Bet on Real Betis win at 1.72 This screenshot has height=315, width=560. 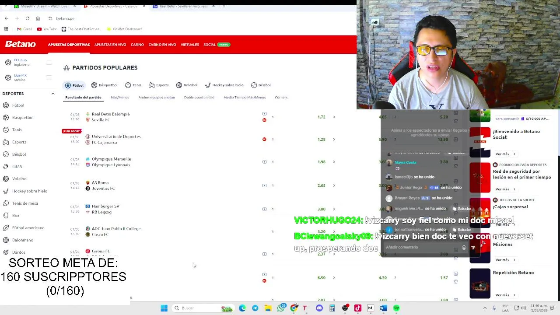pyautogui.click(x=322, y=117)
